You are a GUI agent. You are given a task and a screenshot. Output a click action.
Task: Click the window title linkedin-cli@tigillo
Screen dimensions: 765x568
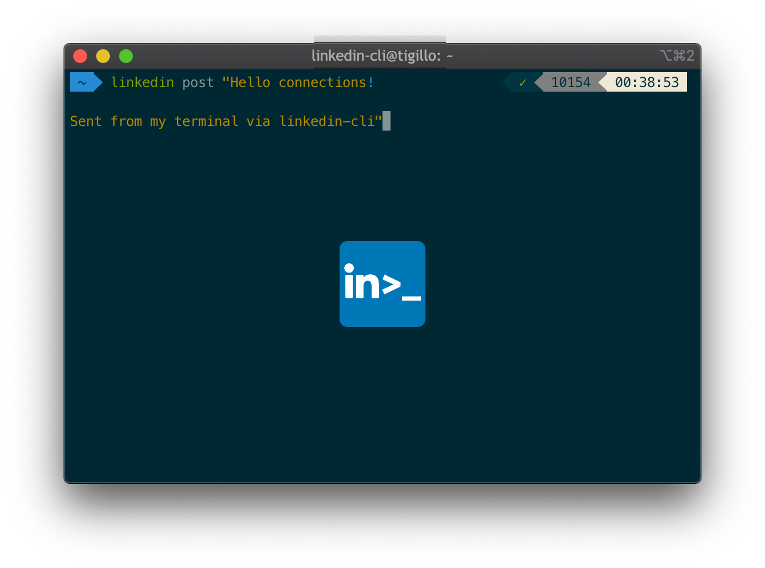[382, 56]
